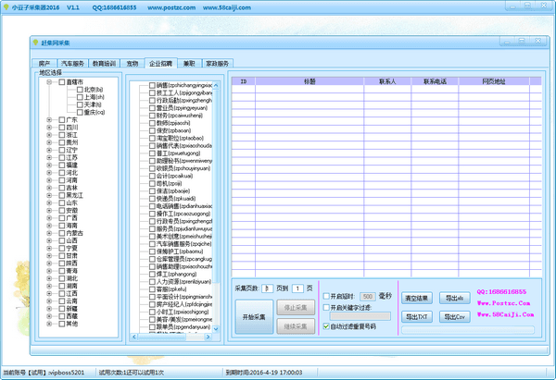Image resolution: width=556 pixels, height=380 pixels.
Task: Click the 赶集网采集 inner window icon
Action: (34, 43)
